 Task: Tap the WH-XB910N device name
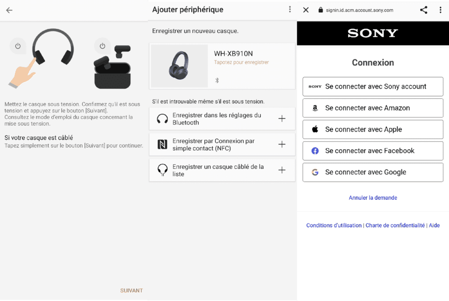(233, 53)
